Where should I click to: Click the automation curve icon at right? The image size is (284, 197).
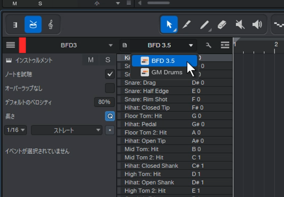click(x=279, y=24)
